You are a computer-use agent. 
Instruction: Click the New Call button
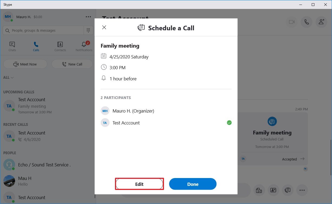72,64
